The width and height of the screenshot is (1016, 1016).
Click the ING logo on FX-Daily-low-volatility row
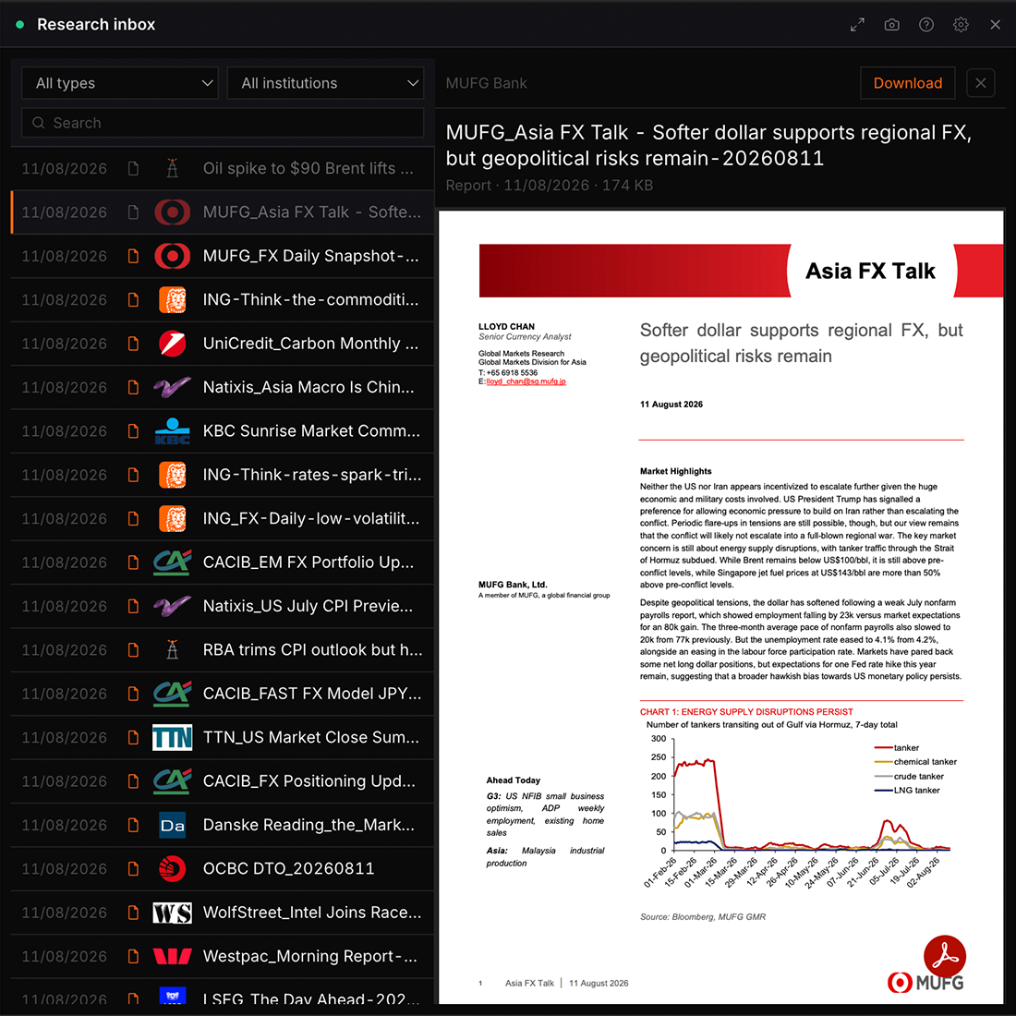tap(173, 518)
